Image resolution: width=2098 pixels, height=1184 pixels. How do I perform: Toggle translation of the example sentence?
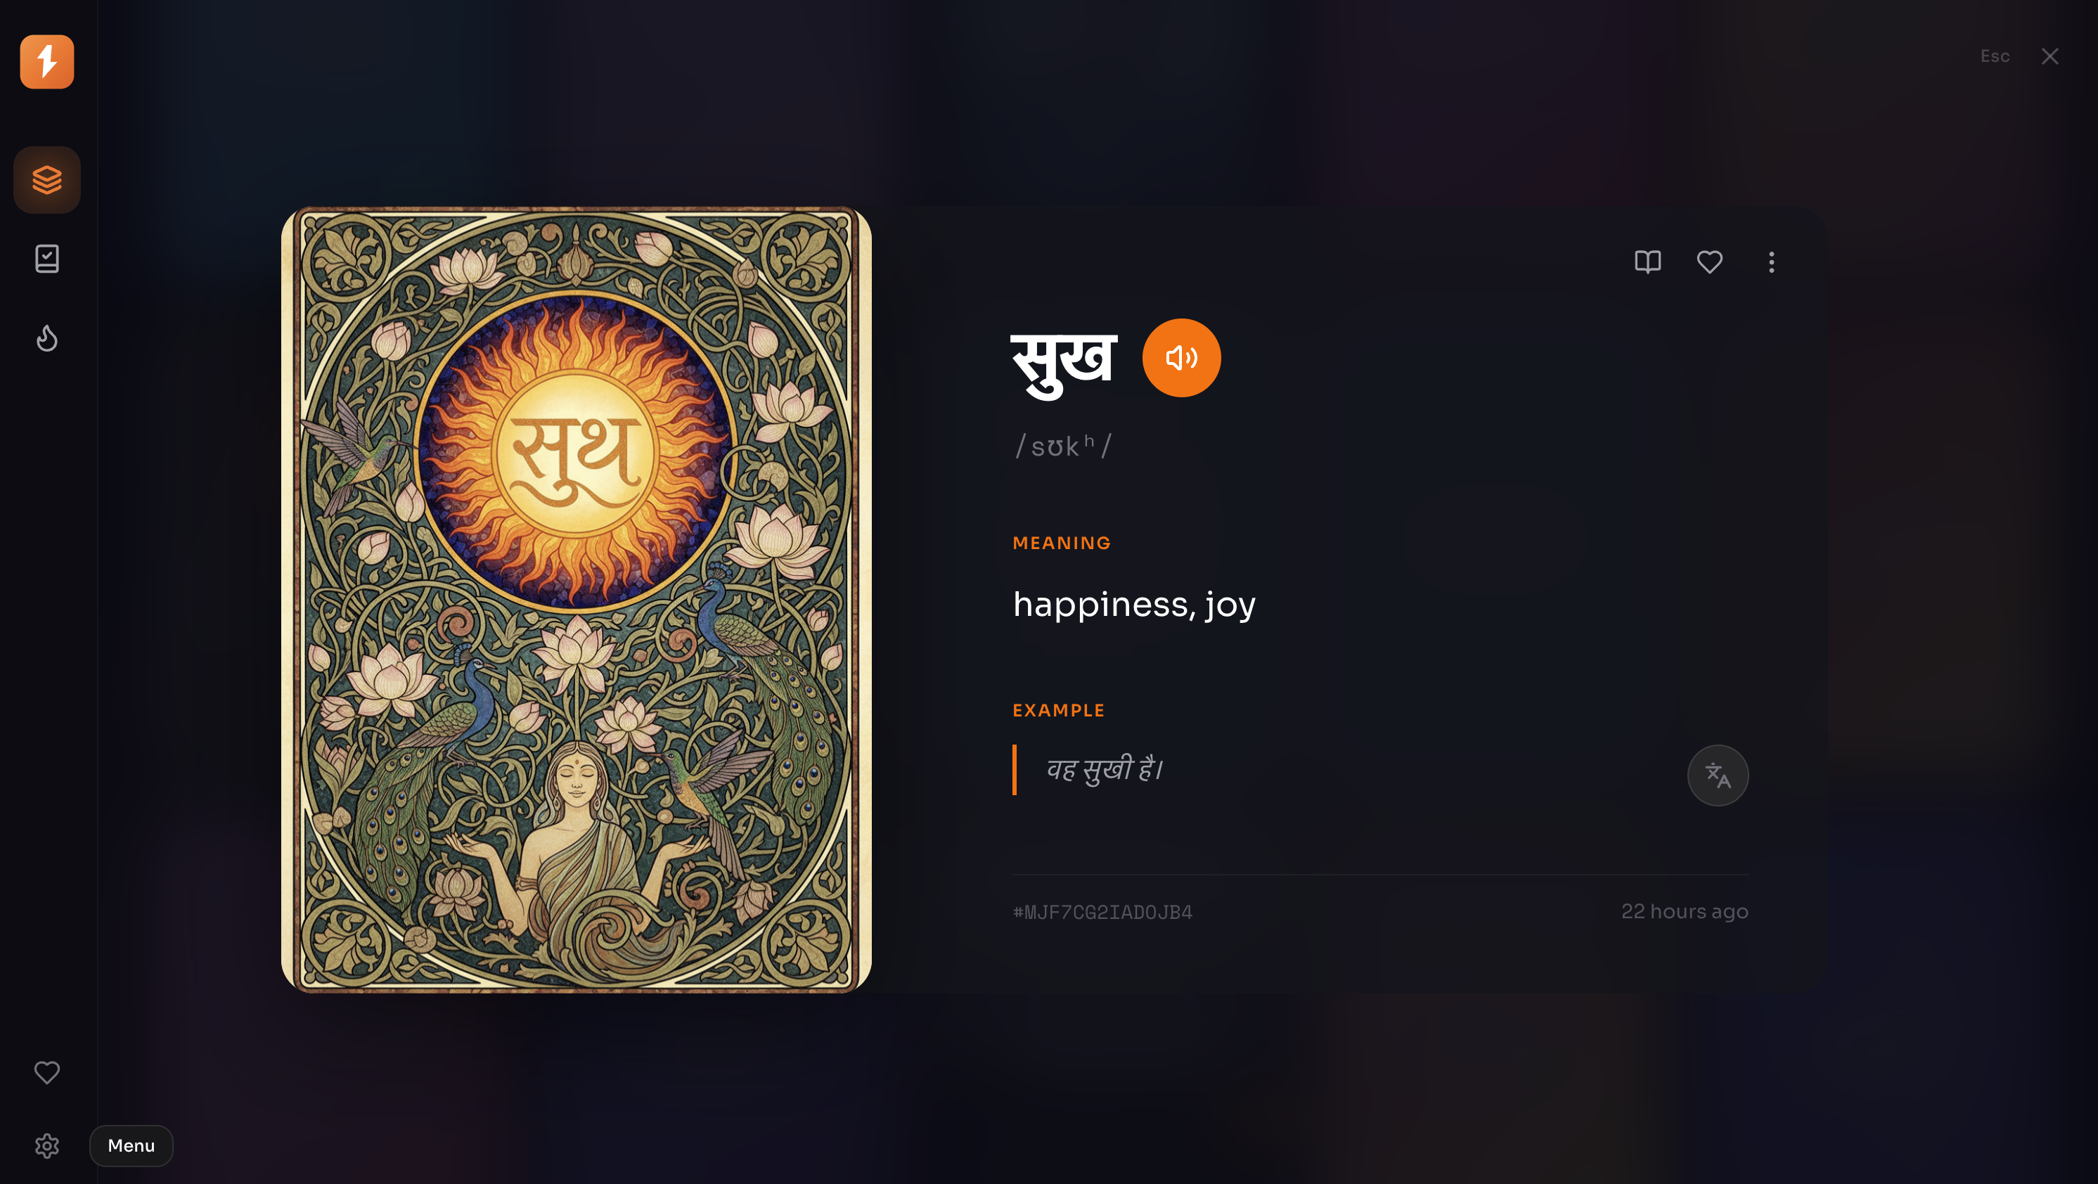(1718, 776)
